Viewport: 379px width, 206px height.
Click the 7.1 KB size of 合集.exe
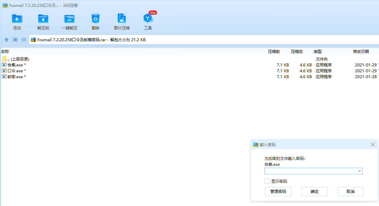coord(283,65)
